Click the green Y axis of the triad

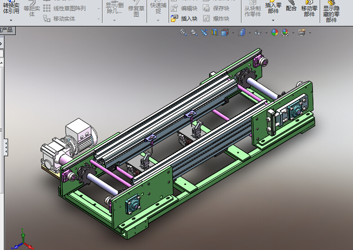[22, 235]
